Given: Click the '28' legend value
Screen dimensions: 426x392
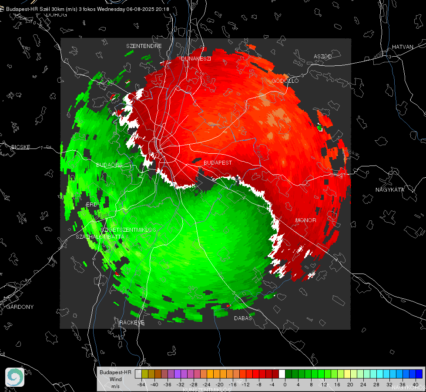Looking at the screenshot, I should pos(376,385).
